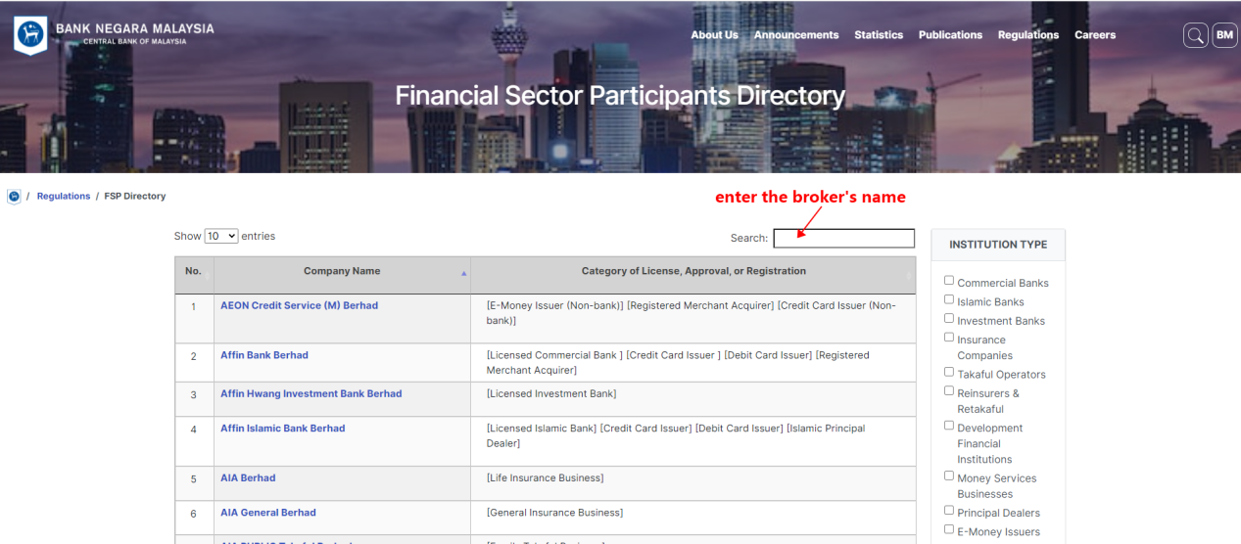Click the Financial Sector Participants Directory title

coord(620,96)
